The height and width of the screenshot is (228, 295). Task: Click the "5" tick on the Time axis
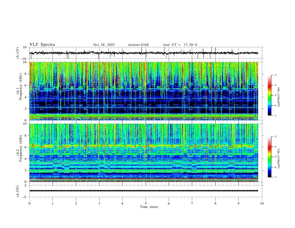(146, 203)
